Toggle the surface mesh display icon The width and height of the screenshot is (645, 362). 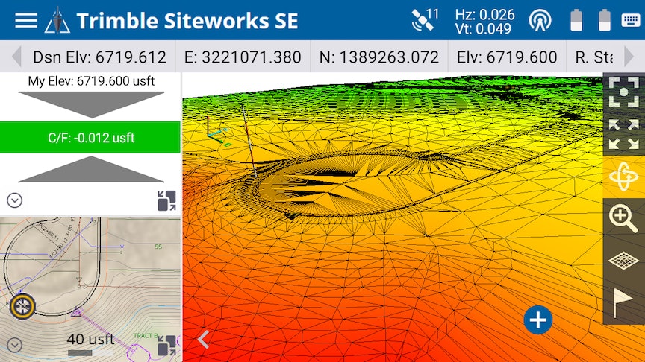pos(623,261)
